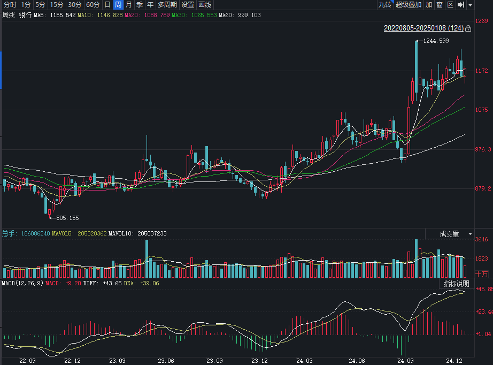This screenshot has height=365, width=493.
Task: Open the top-right toolbar dropdown arrow
Action: pyautogui.click(x=470, y=5)
